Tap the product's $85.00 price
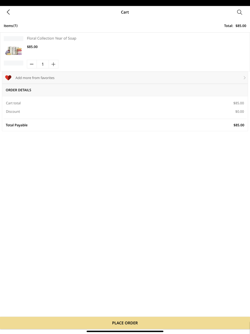250x334 pixels. point(32,47)
